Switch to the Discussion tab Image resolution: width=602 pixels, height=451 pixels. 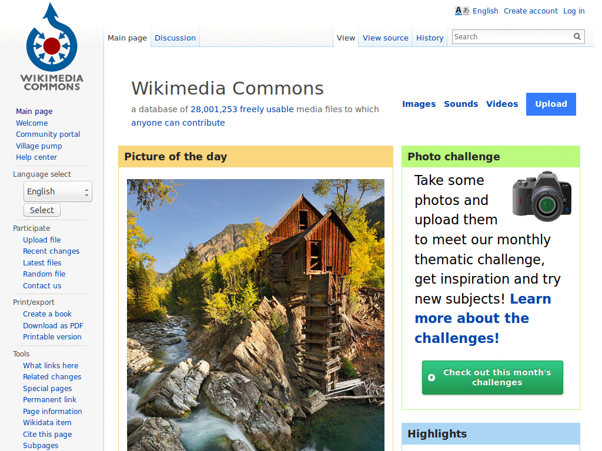tap(175, 38)
